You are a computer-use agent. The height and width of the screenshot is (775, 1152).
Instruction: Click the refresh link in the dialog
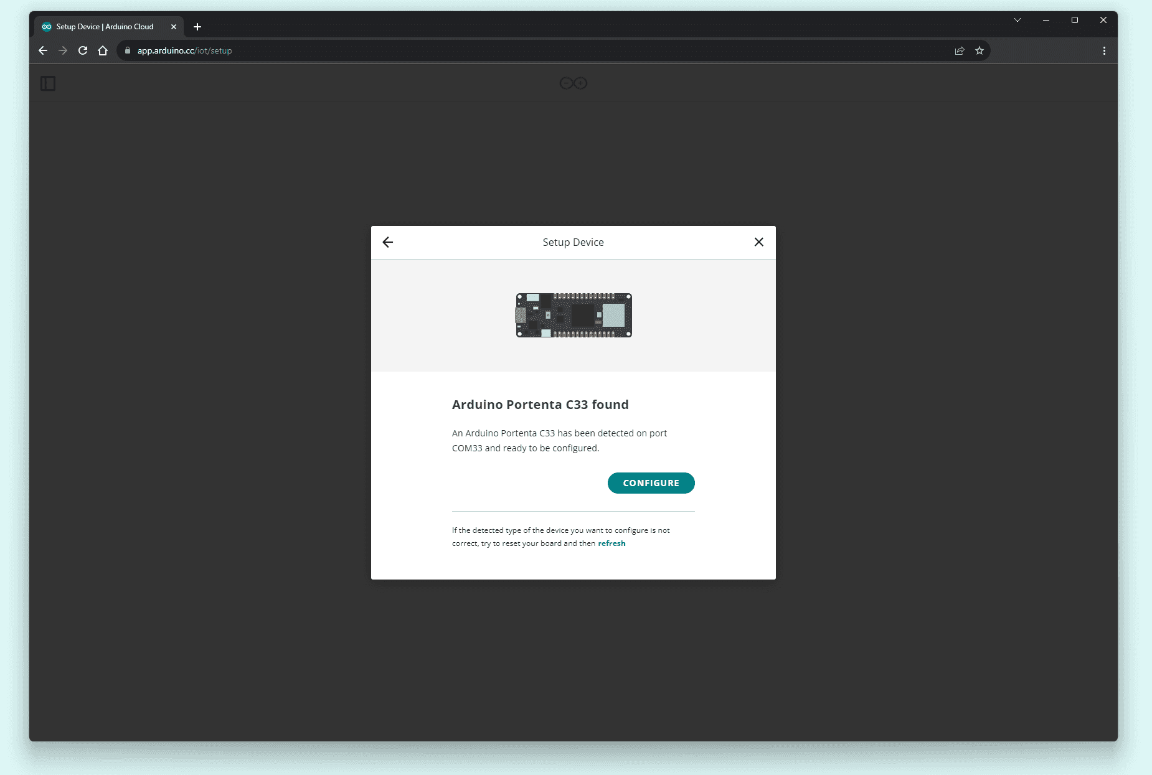tap(611, 543)
